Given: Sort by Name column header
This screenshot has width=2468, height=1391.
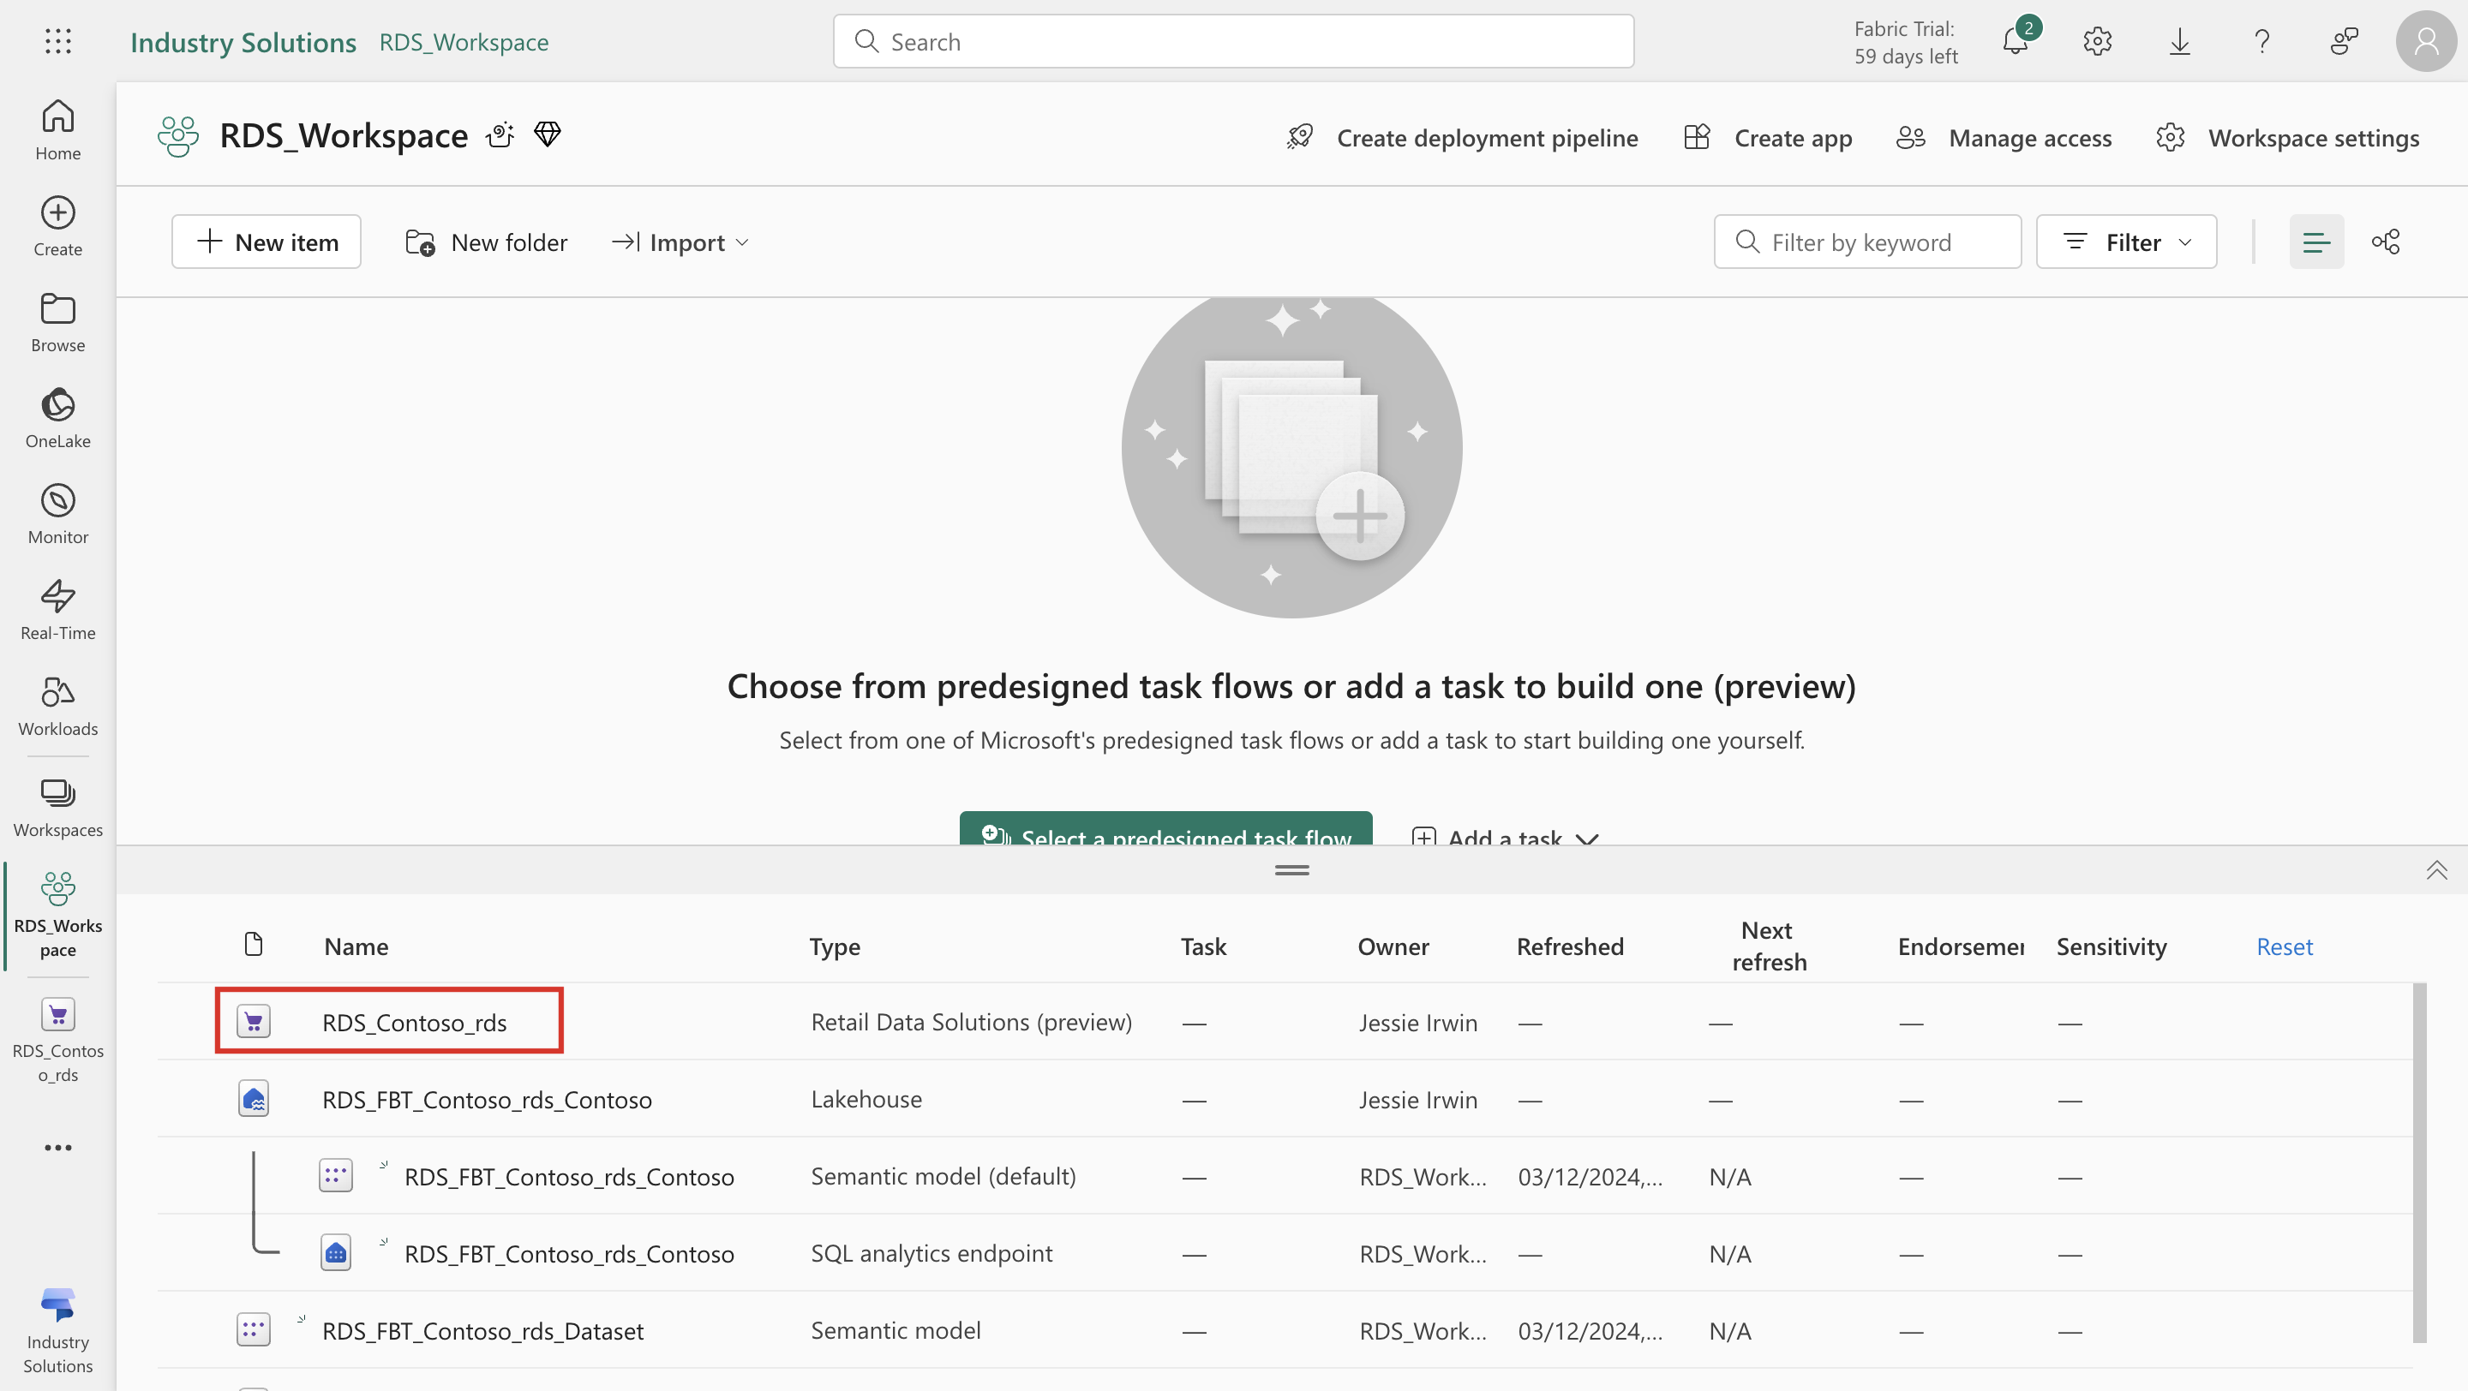Looking at the screenshot, I should click(356, 946).
